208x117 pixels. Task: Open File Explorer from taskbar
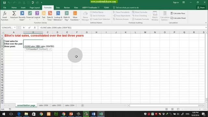click(26, 114)
